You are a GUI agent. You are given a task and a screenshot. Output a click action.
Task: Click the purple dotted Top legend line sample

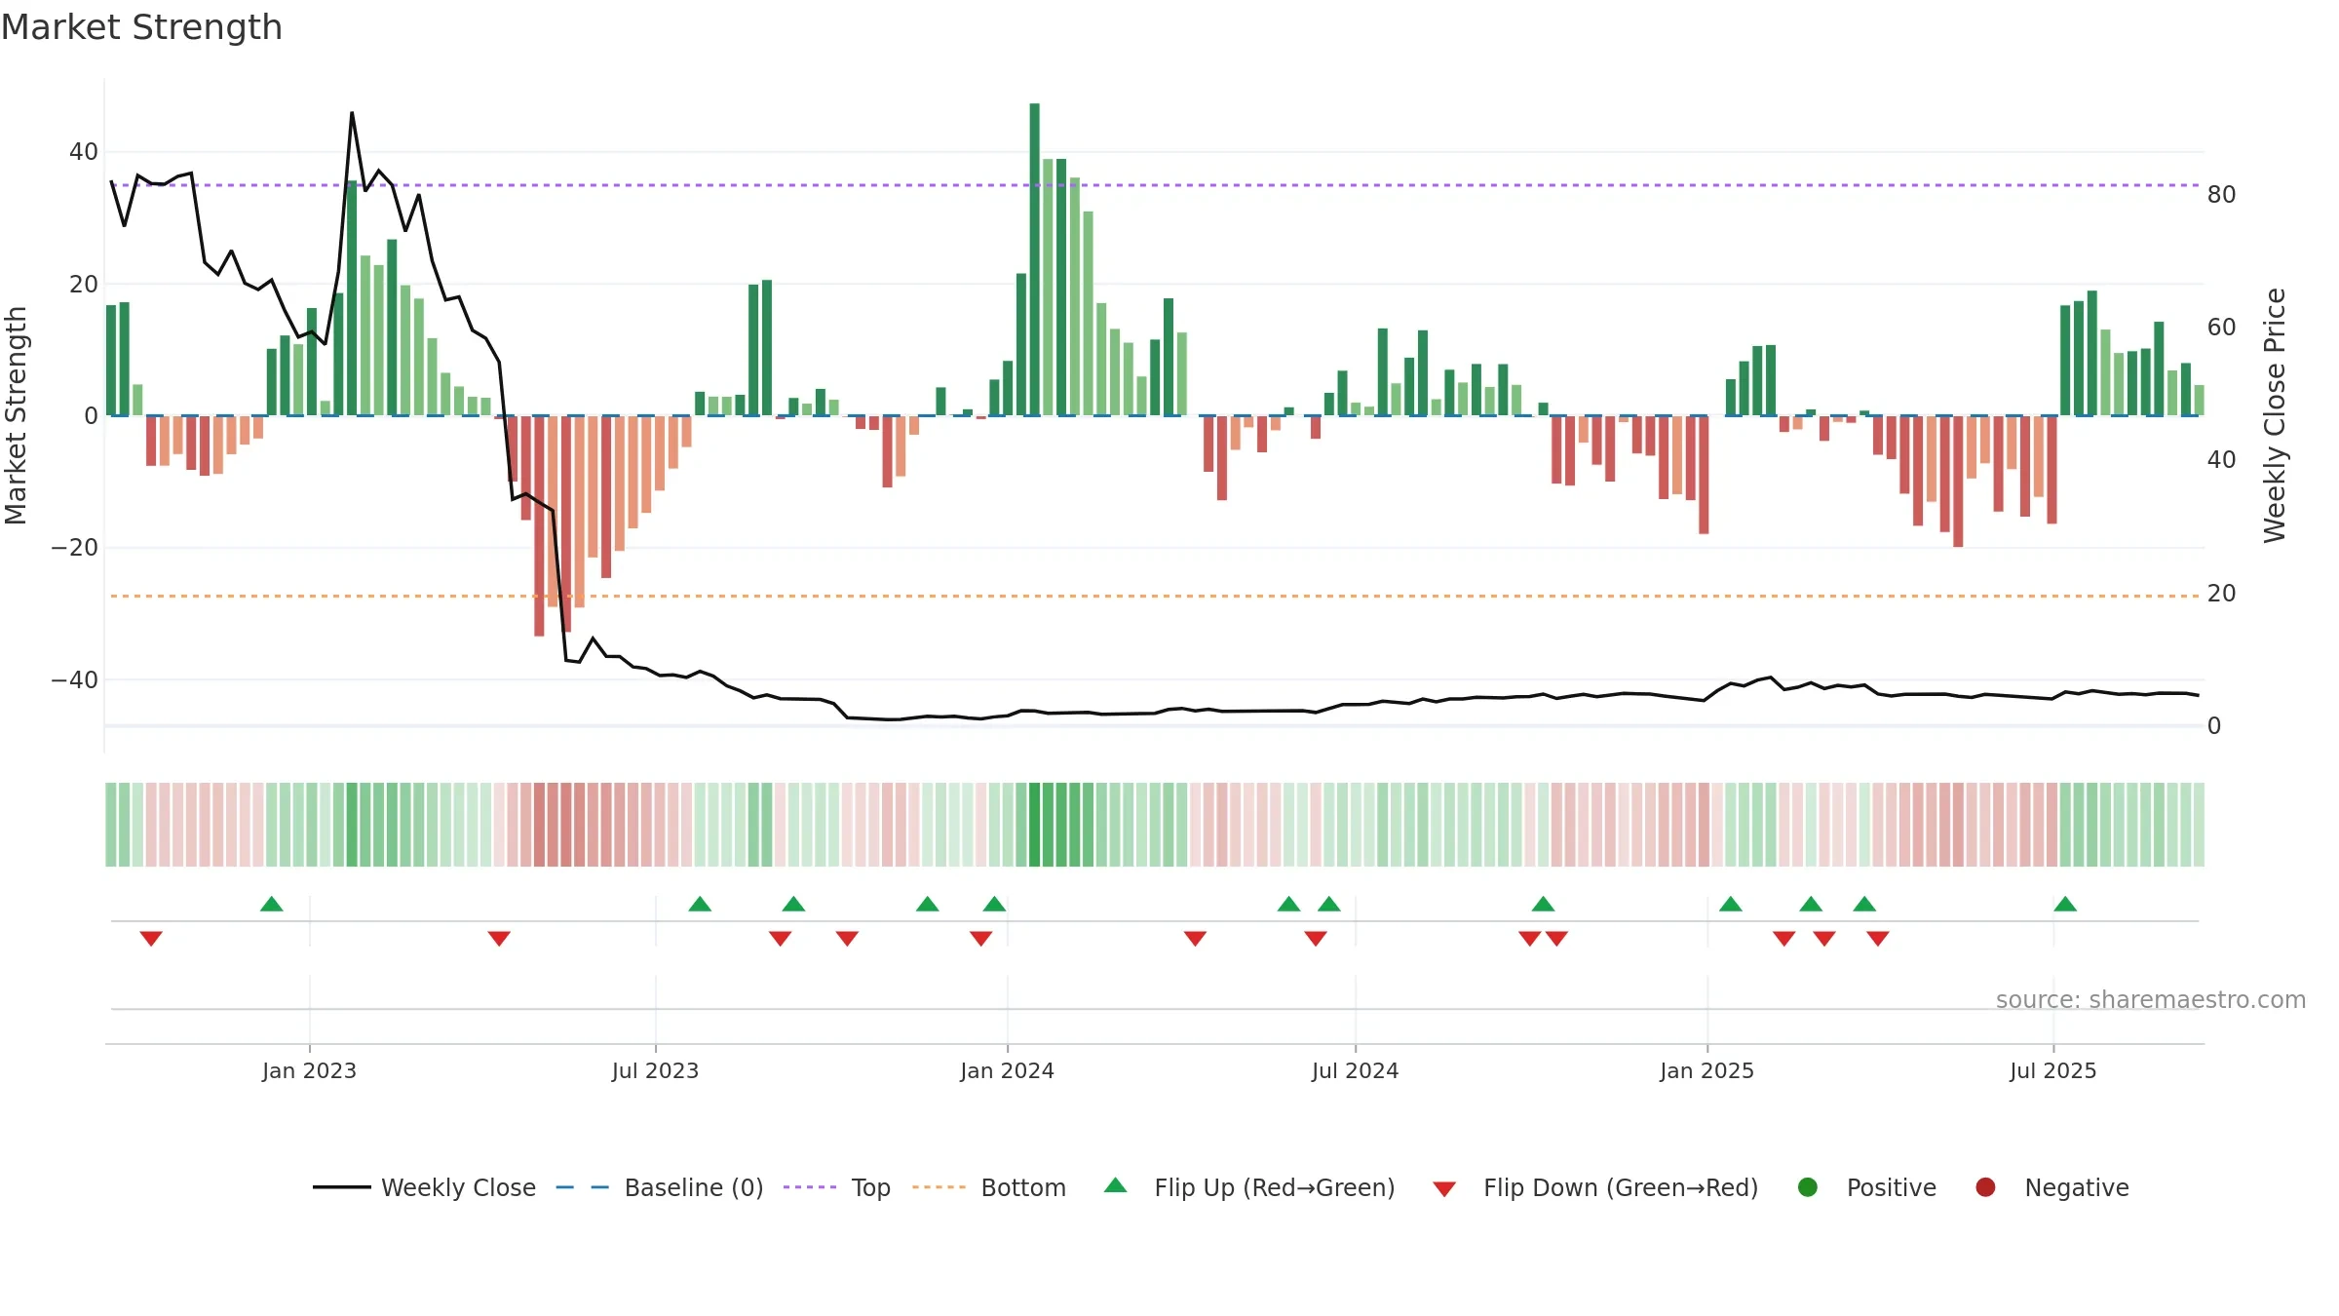coord(810,1187)
